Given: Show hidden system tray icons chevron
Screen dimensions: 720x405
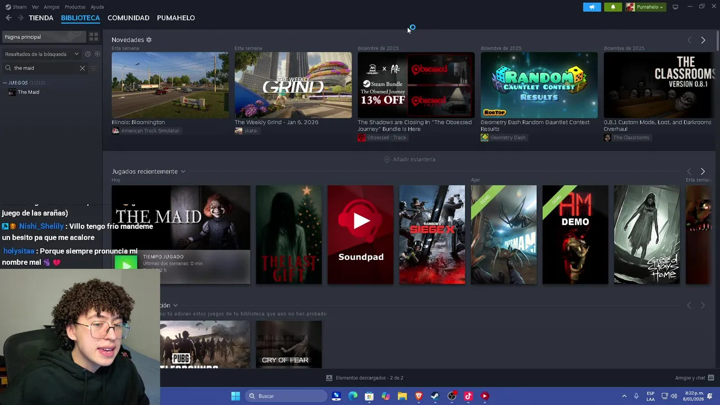Looking at the screenshot, I should 624,396.
